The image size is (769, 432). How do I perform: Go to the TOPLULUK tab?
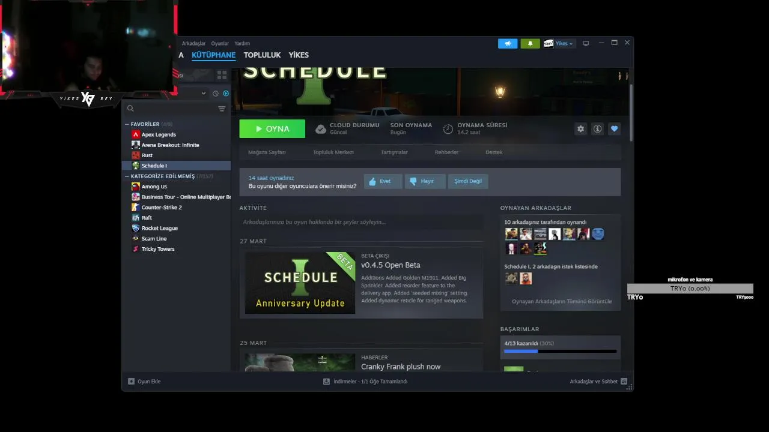tap(262, 55)
